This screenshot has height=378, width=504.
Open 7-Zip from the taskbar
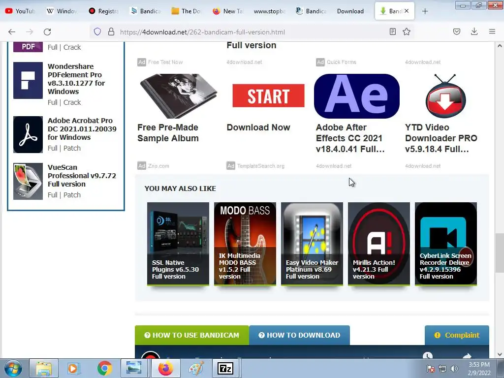coord(225,368)
